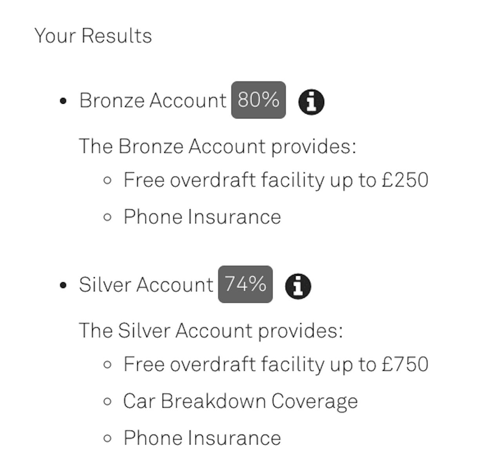486x467 pixels.
Task: Click 'The Silver Account provides:' text
Action: (x=211, y=331)
